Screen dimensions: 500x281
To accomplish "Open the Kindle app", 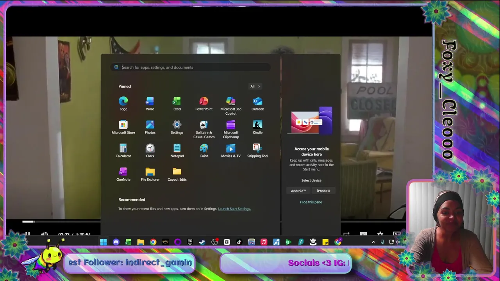I will (x=257, y=128).
